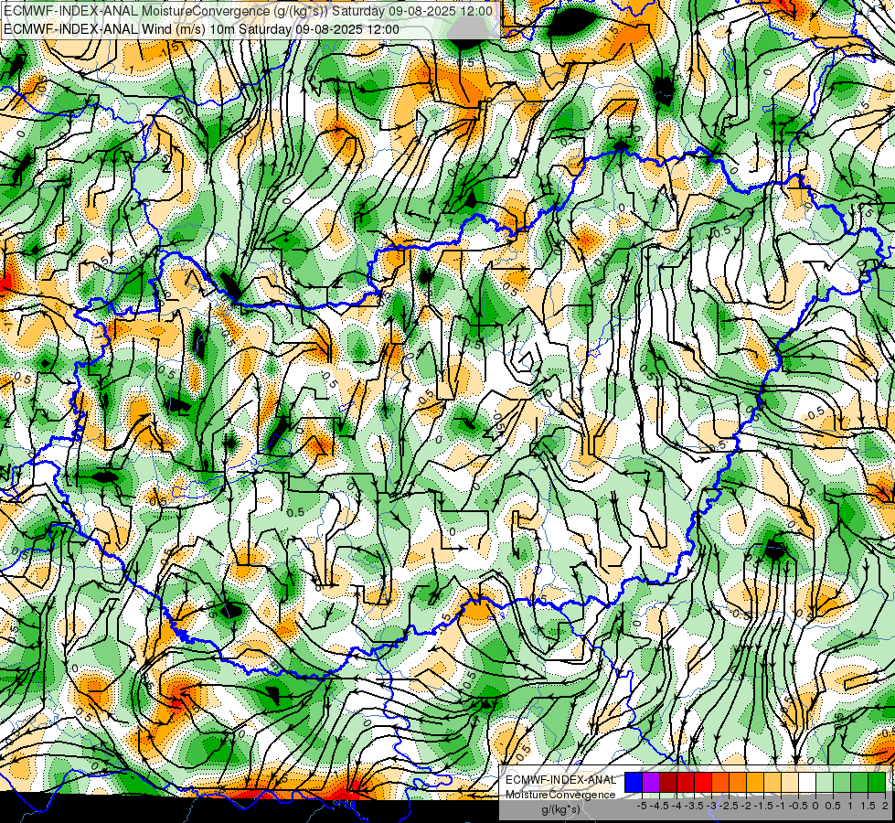Click the legend tick value -1.5

click(763, 806)
